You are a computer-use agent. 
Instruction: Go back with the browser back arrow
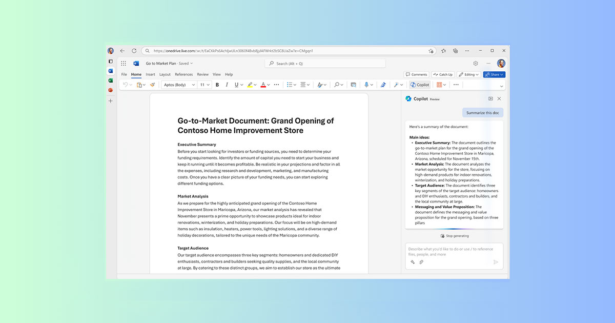(x=122, y=51)
